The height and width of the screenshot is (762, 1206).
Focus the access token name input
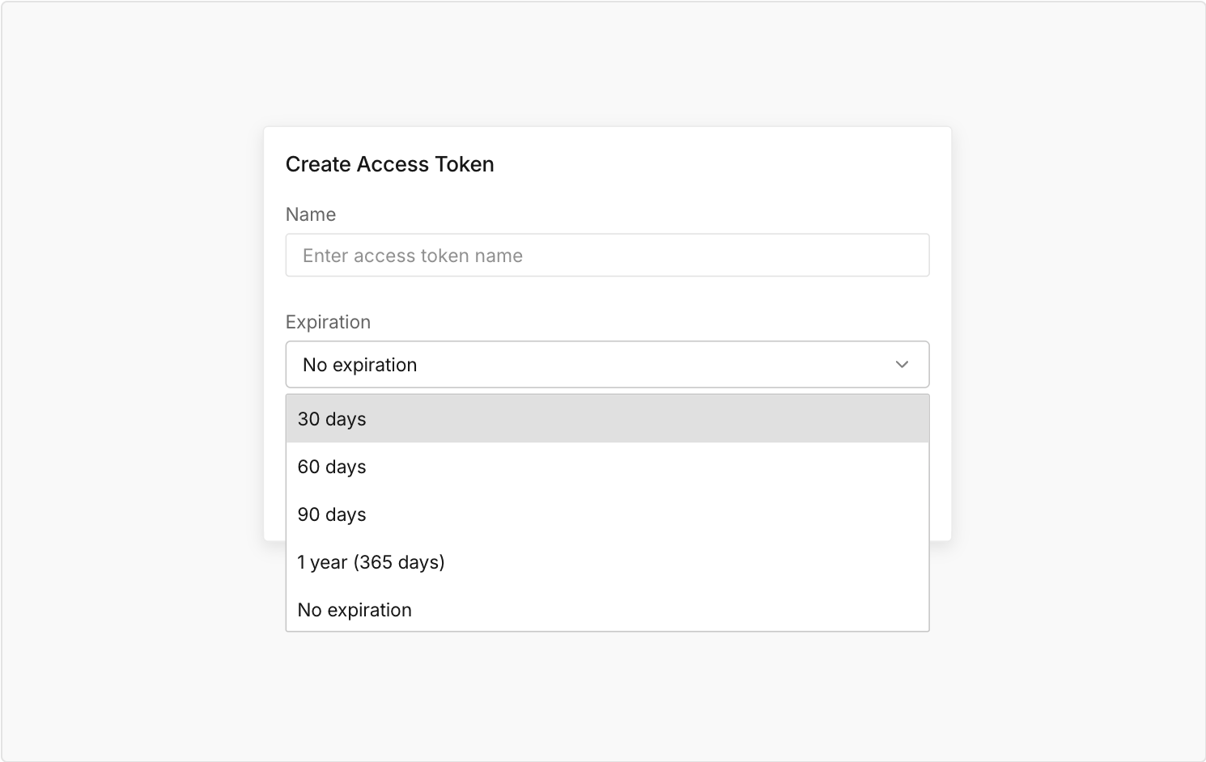pyautogui.click(x=607, y=256)
